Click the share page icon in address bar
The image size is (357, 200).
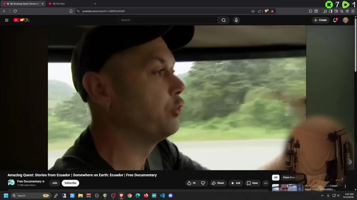pyautogui.click(x=259, y=11)
